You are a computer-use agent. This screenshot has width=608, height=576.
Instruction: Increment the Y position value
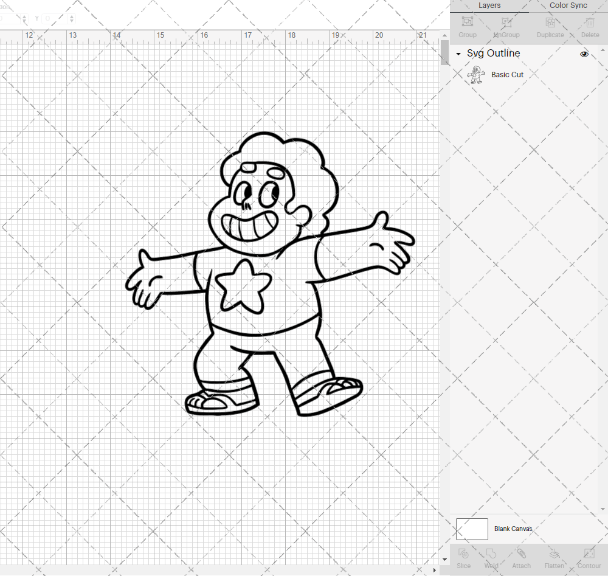pos(71,15)
